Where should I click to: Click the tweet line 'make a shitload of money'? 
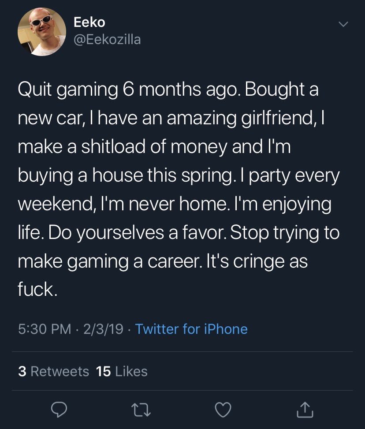(154, 147)
